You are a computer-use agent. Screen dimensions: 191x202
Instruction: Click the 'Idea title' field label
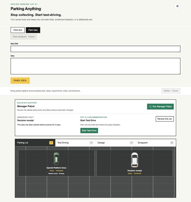(14, 44)
